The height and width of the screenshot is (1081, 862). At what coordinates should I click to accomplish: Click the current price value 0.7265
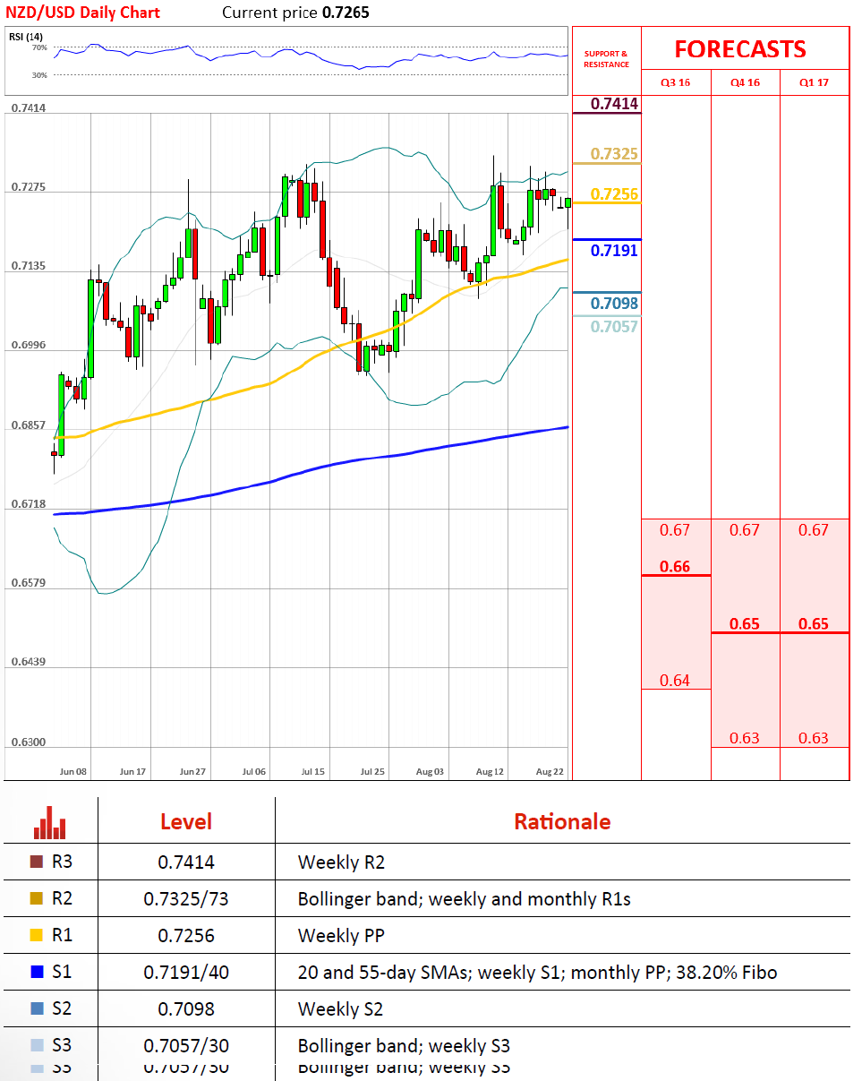[x=345, y=13]
